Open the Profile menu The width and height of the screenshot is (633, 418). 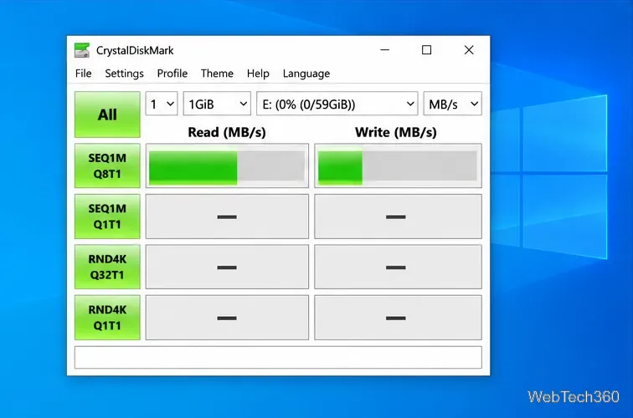click(172, 74)
